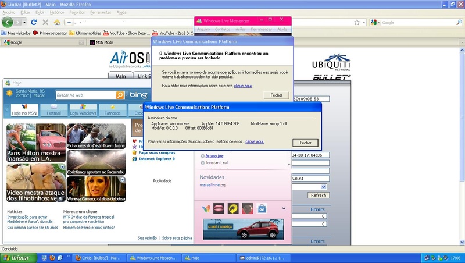Click the Refresh button on AirOS page
Image resolution: width=465 pixels, height=263 pixels.
click(x=318, y=196)
